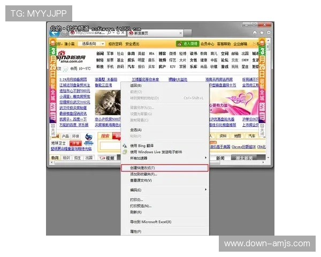Screen dimensions: 321x257
Task: Open the address bar dropdown arrow
Action: click(x=113, y=33)
